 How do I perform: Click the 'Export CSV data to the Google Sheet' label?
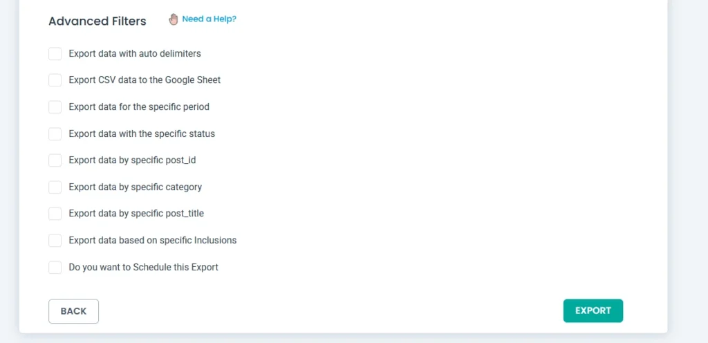(145, 80)
